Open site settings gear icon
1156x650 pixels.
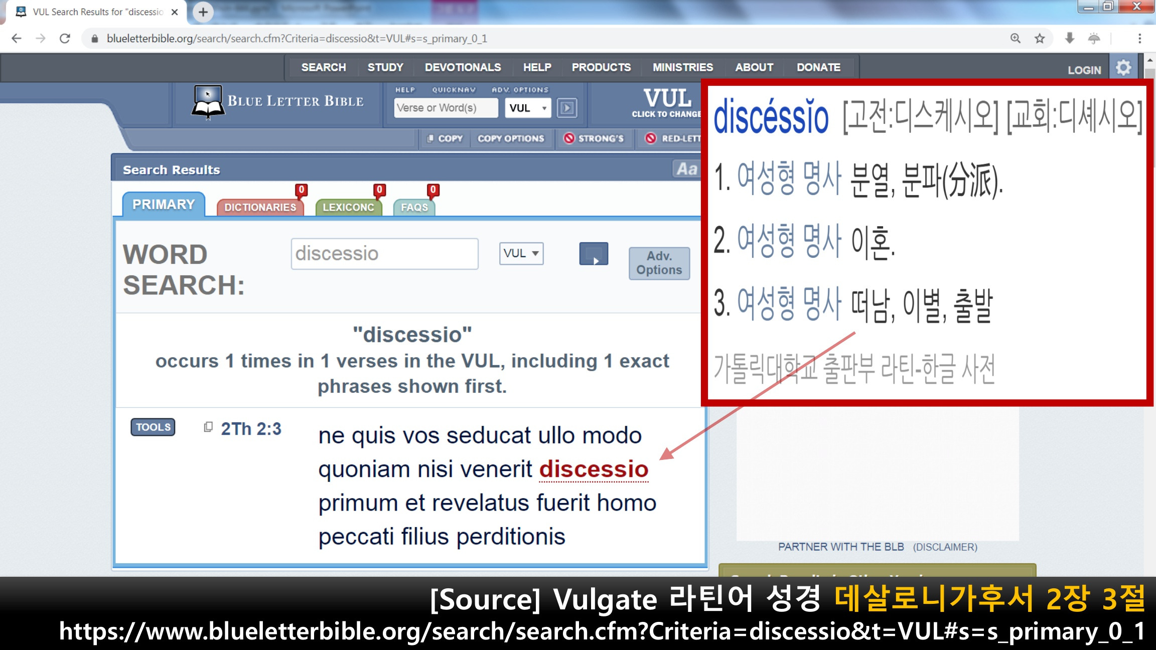coord(1124,68)
